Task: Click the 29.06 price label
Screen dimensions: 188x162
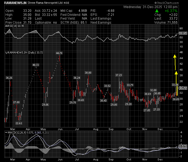Action: (x=45, y=105)
